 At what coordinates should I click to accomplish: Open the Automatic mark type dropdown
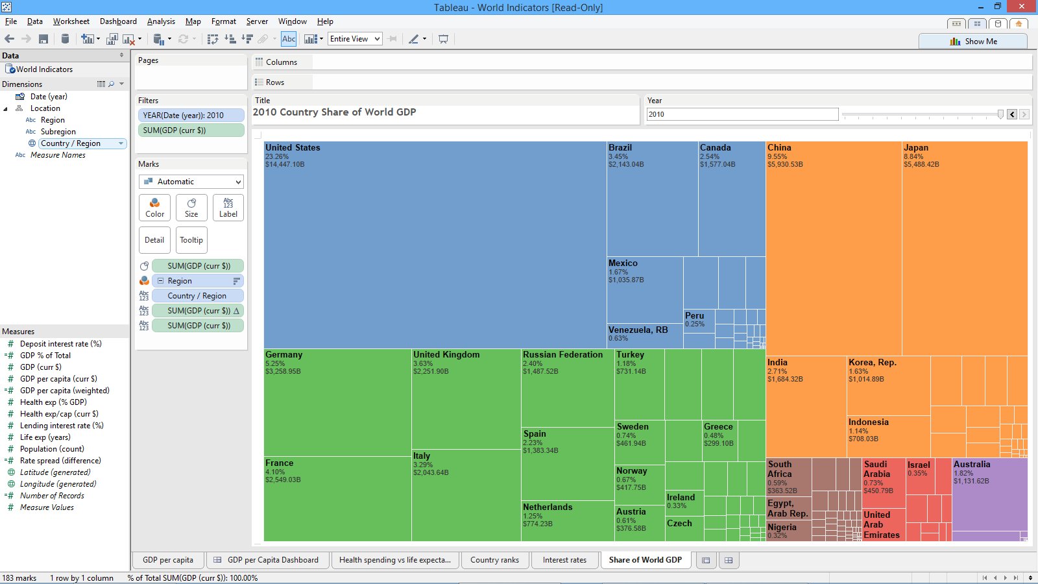pos(191,182)
